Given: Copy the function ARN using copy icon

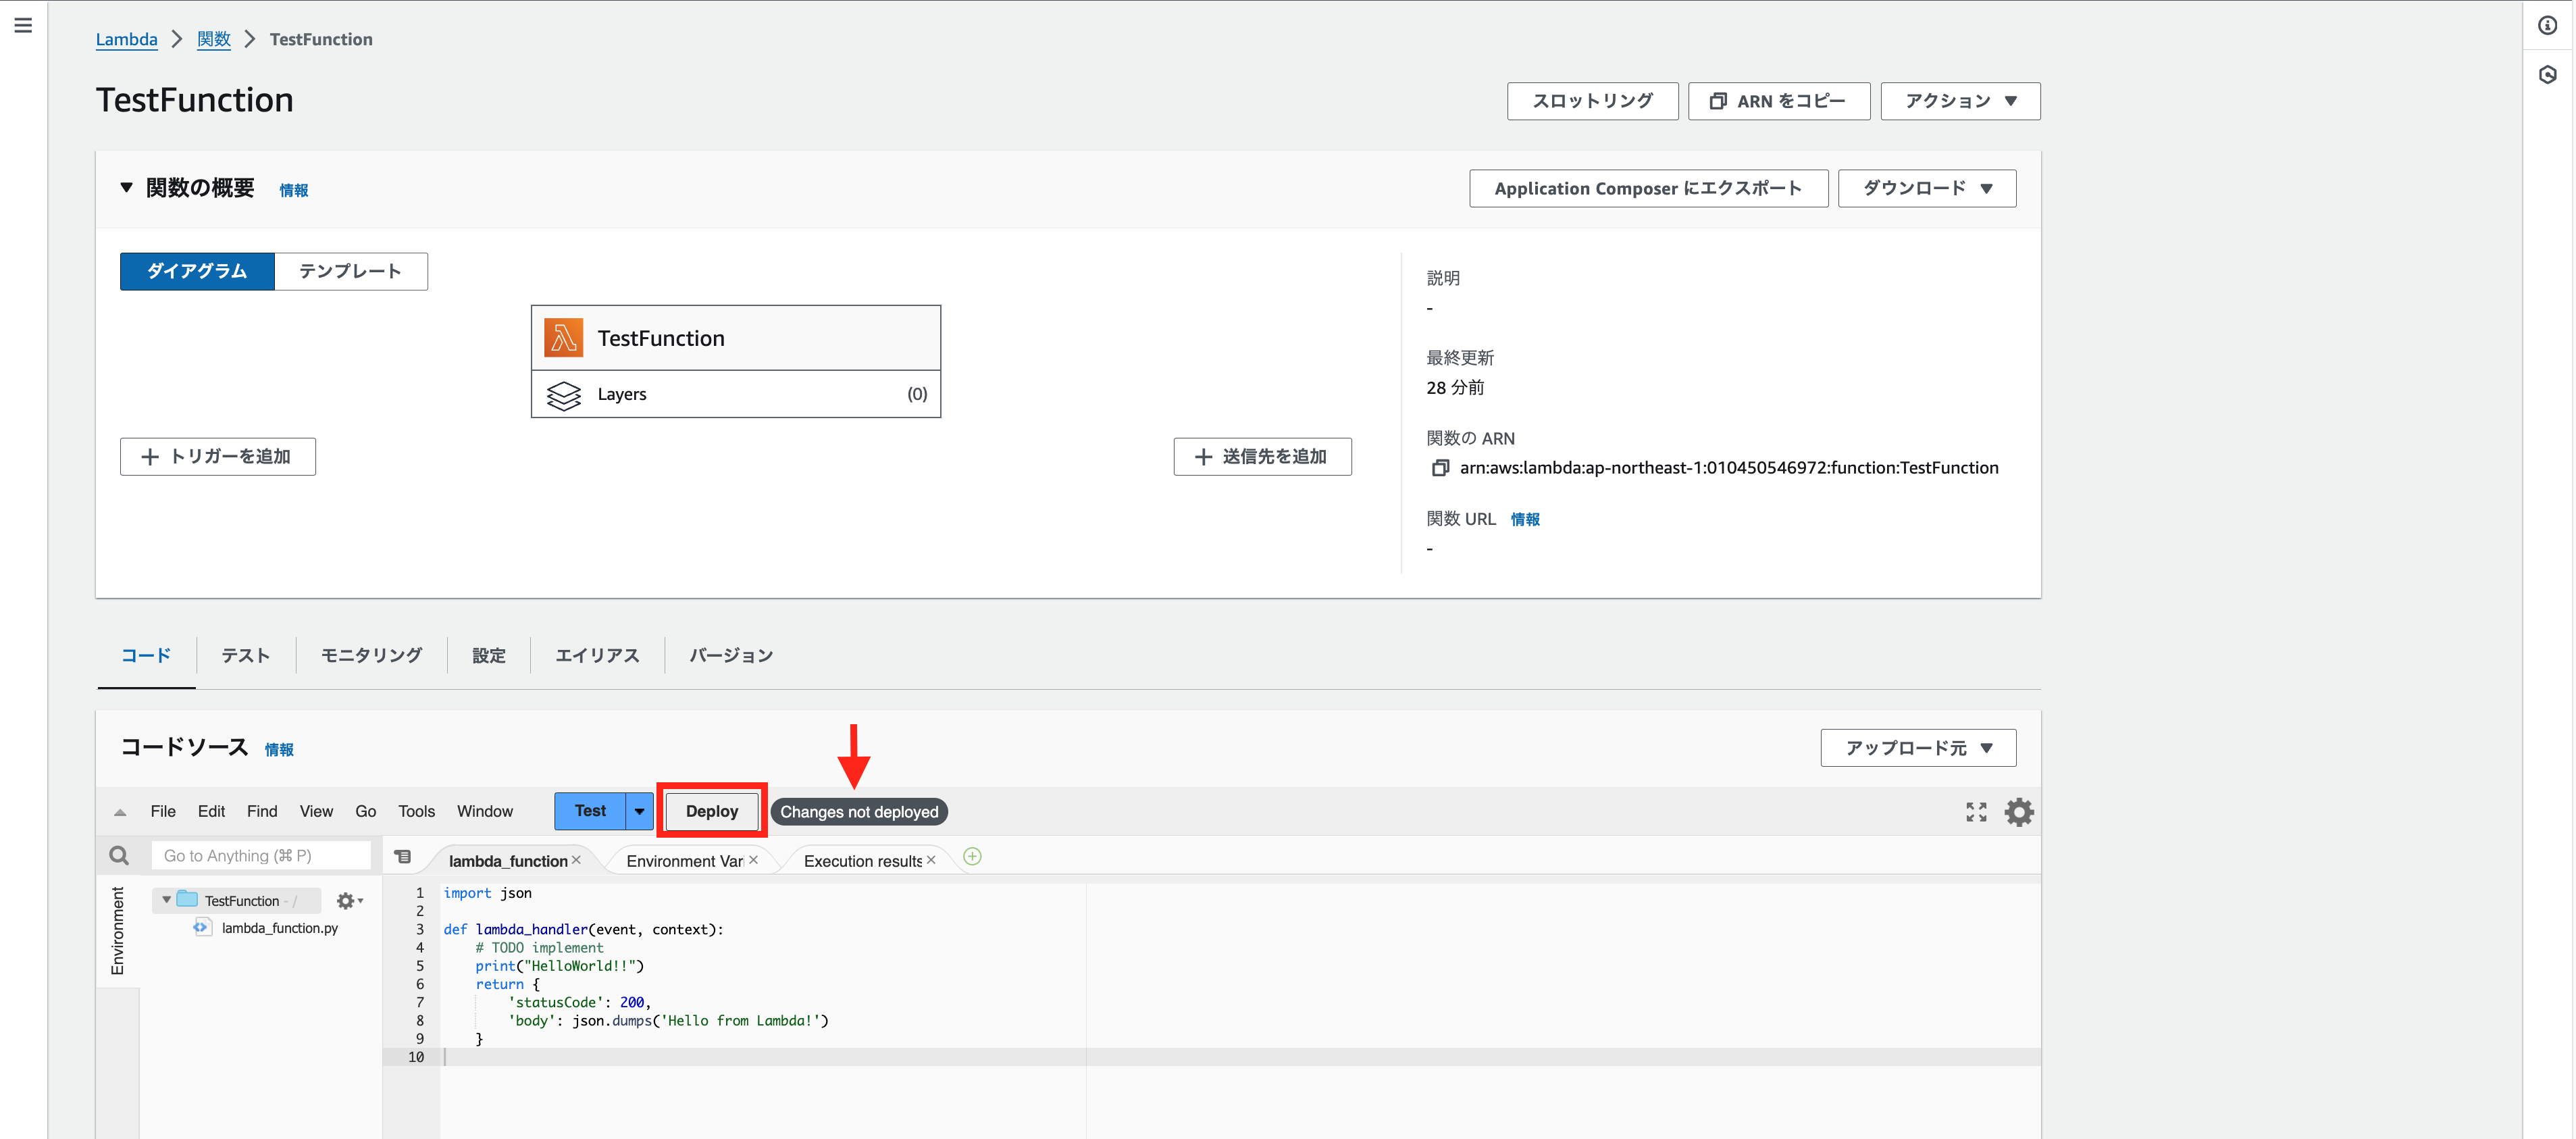Looking at the screenshot, I should click(x=1440, y=468).
